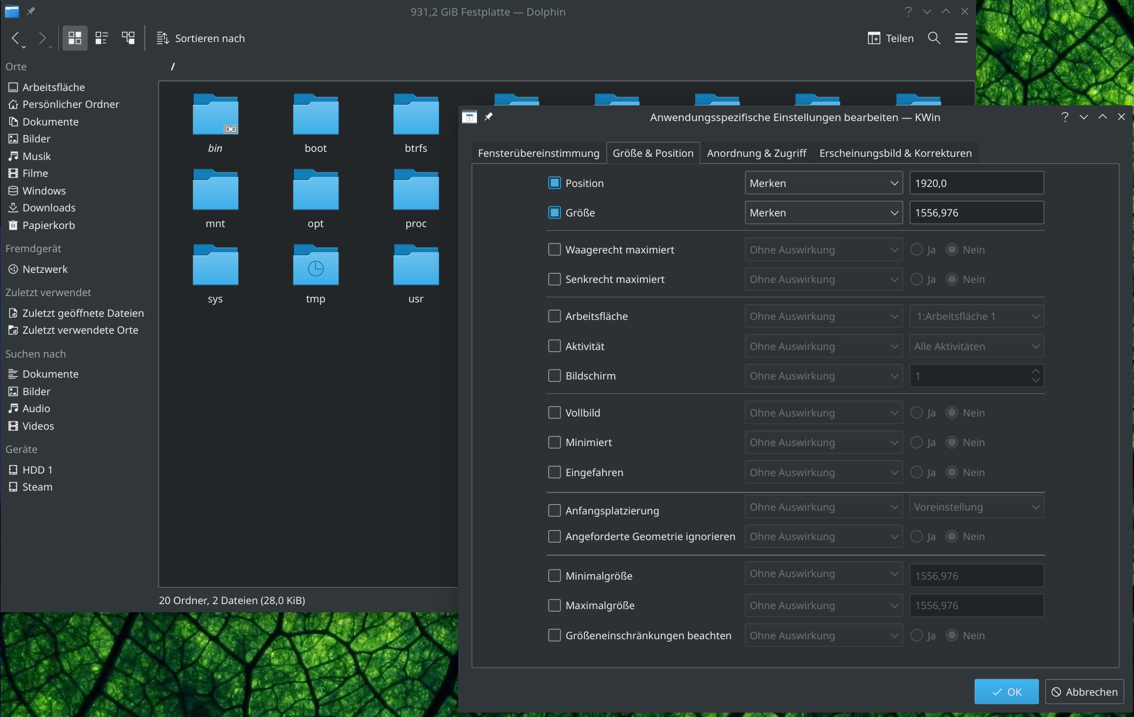Screen dimensions: 1134x717
Task: Enable Angeforderte Geometrie ignorieren checkbox
Action: 554,536
